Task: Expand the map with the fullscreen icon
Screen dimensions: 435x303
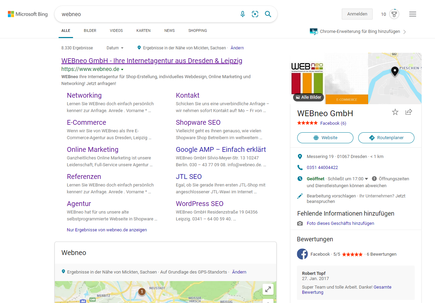Action: (268, 289)
